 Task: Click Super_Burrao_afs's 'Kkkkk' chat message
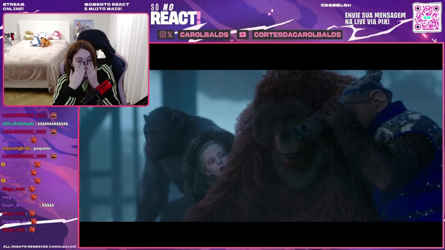tap(28, 205)
